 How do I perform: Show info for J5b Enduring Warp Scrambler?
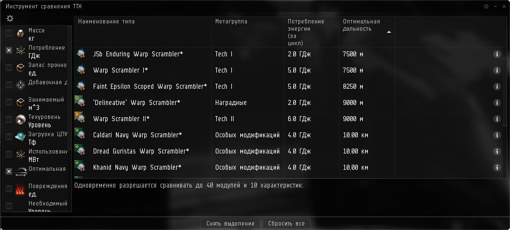pos(497,54)
